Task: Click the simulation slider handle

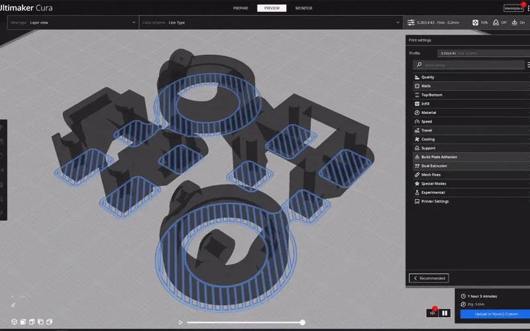Action: 303,322
